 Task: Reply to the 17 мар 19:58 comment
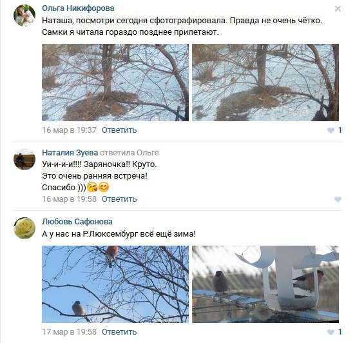pyautogui.click(x=119, y=332)
